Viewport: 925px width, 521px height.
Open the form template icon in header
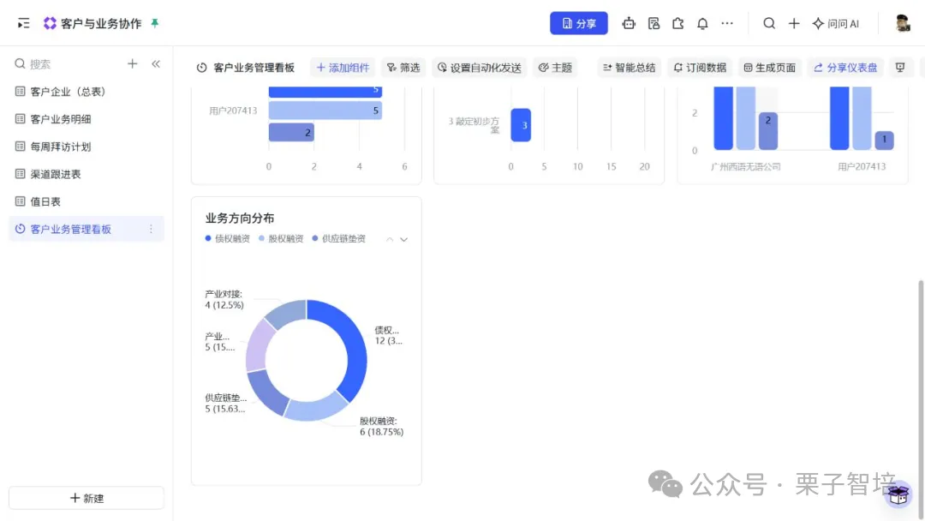coord(653,24)
